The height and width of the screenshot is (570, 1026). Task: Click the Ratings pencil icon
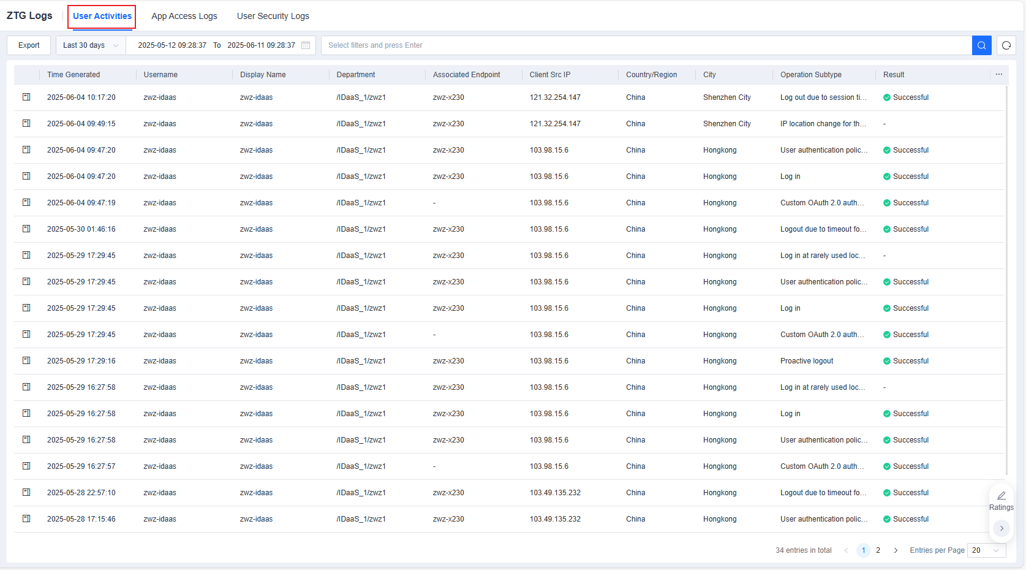[x=1001, y=495]
